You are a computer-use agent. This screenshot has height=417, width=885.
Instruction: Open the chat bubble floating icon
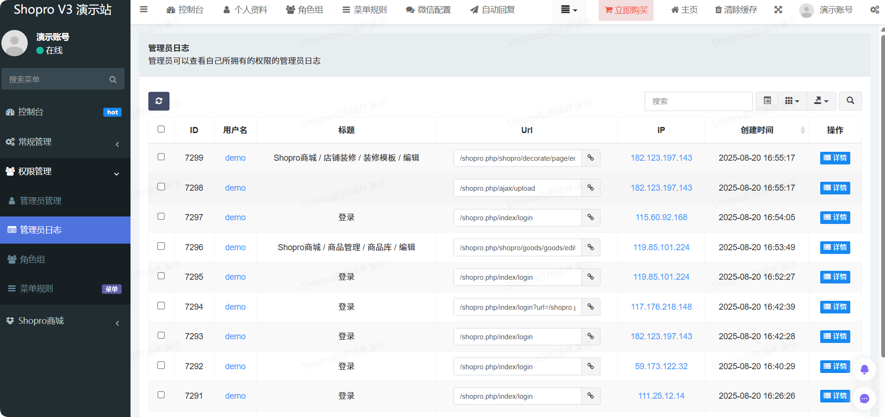(x=864, y=399)
